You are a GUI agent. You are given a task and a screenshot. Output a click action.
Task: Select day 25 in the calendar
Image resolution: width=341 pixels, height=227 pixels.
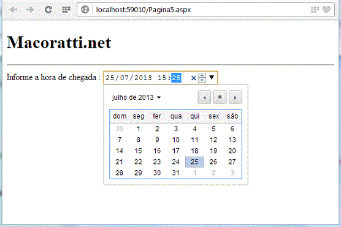click(194, 162)
